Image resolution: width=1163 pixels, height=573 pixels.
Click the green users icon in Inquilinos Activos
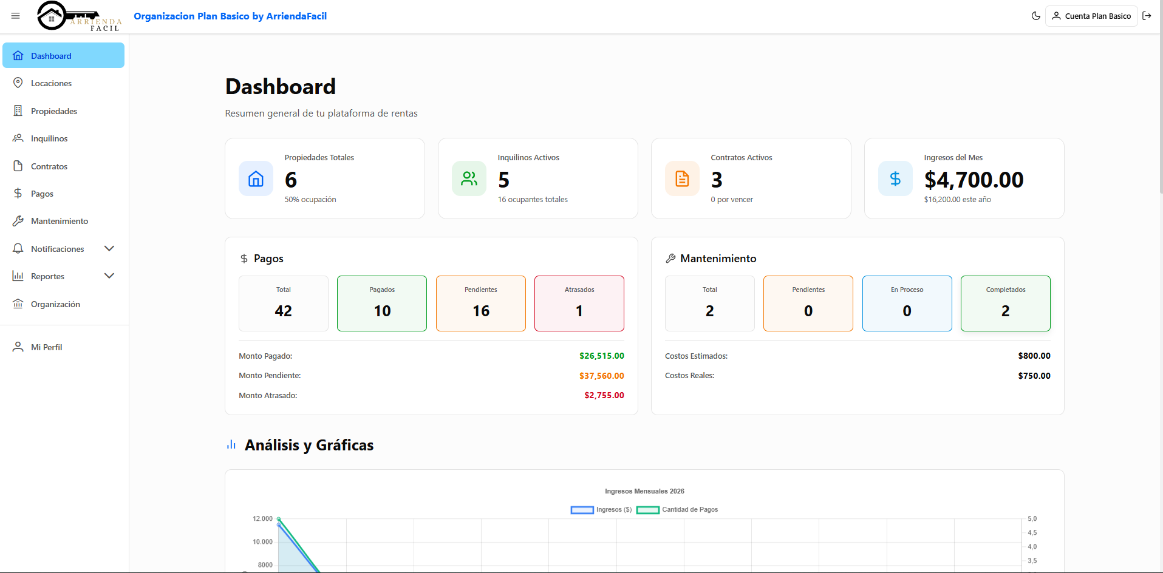469,178
